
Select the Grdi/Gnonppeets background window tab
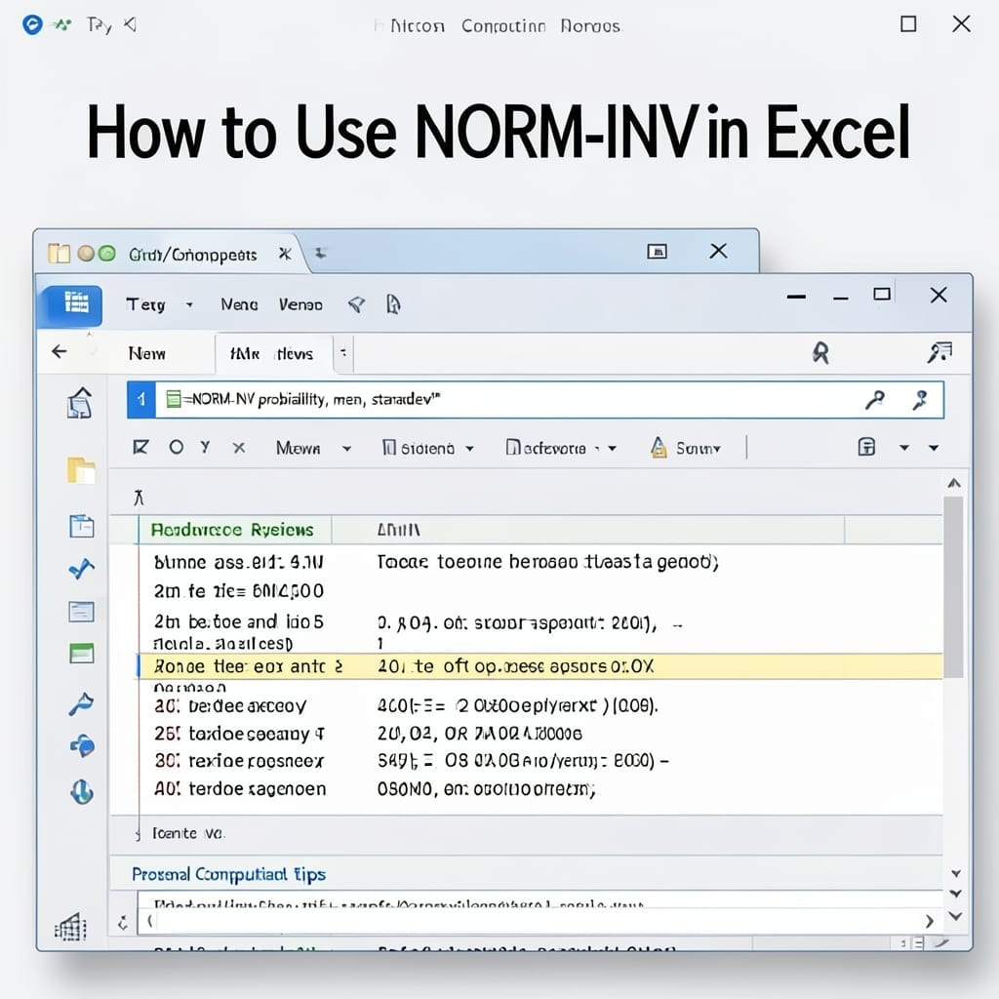192,255
